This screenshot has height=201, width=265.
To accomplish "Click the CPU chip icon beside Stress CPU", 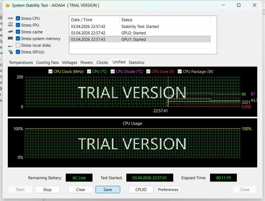I will 10,18.
